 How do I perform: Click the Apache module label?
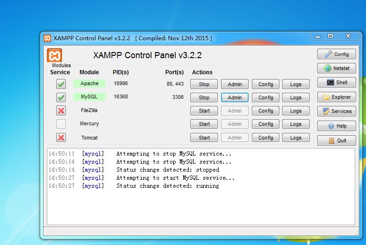click(89, 83)
